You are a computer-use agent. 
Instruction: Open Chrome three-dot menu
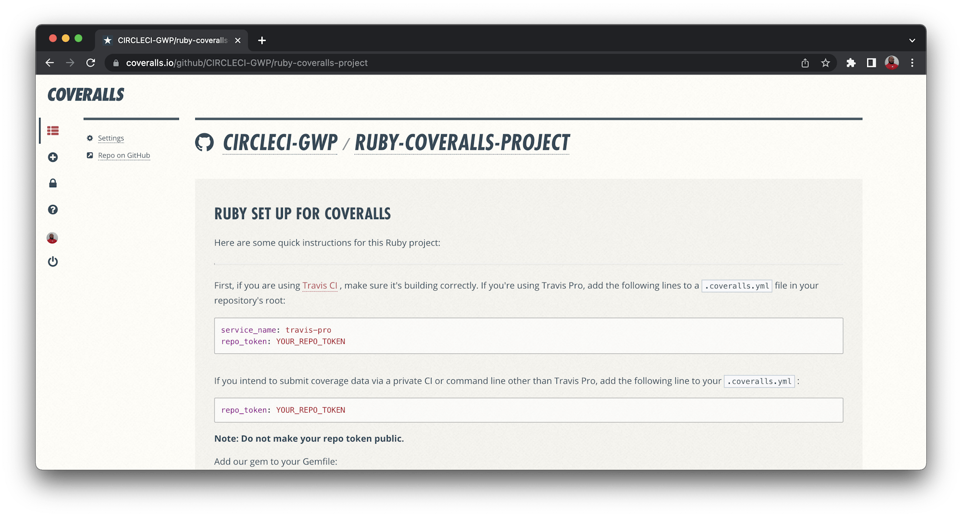(x=912, y=63)
